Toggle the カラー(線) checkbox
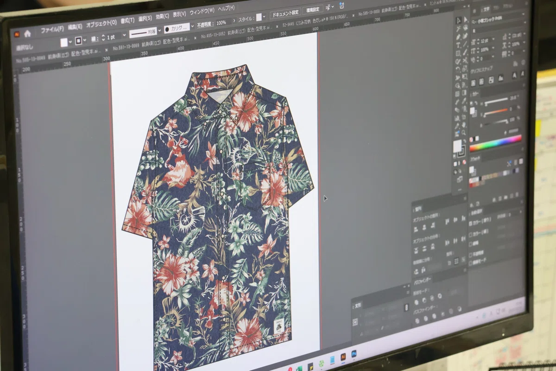 pyautogui.click(x=471, y=235)
